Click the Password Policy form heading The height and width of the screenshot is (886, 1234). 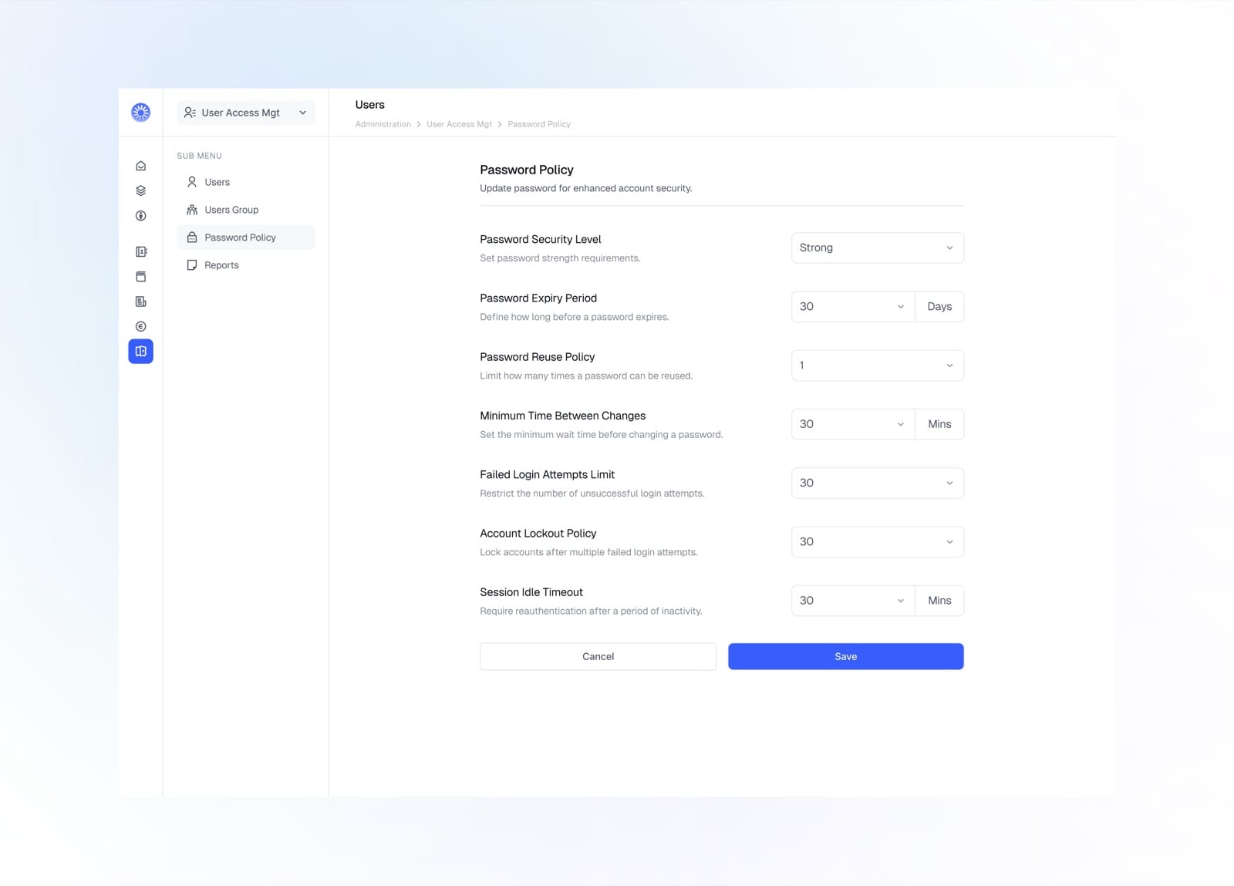527,170
